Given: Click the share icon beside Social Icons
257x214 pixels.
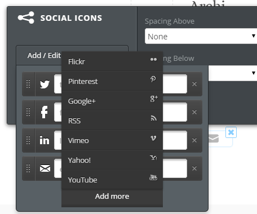Looking at the screenshot, I should pyautogui.click(x=26, y=17).
